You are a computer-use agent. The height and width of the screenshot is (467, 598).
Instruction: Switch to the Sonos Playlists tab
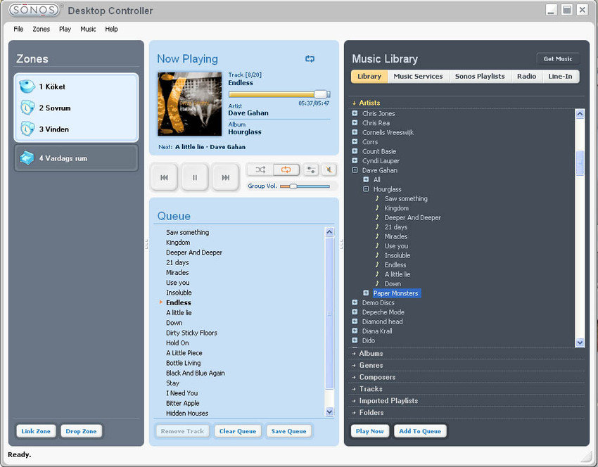pyautogui.click(x=480, y=76)
